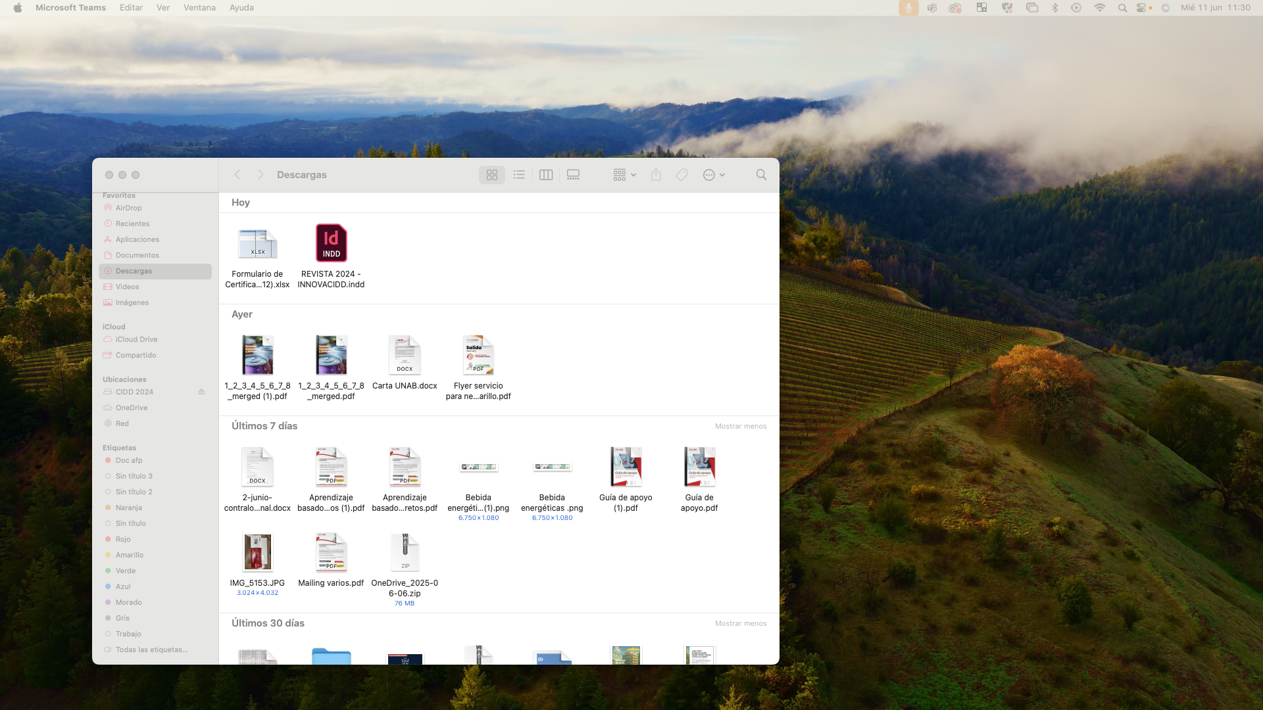
Task: Open Compartido in the sidebar
Action: pos(155,355)
